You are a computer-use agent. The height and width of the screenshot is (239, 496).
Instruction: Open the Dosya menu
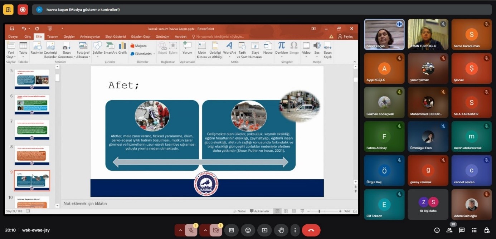(x=13, y=36)
